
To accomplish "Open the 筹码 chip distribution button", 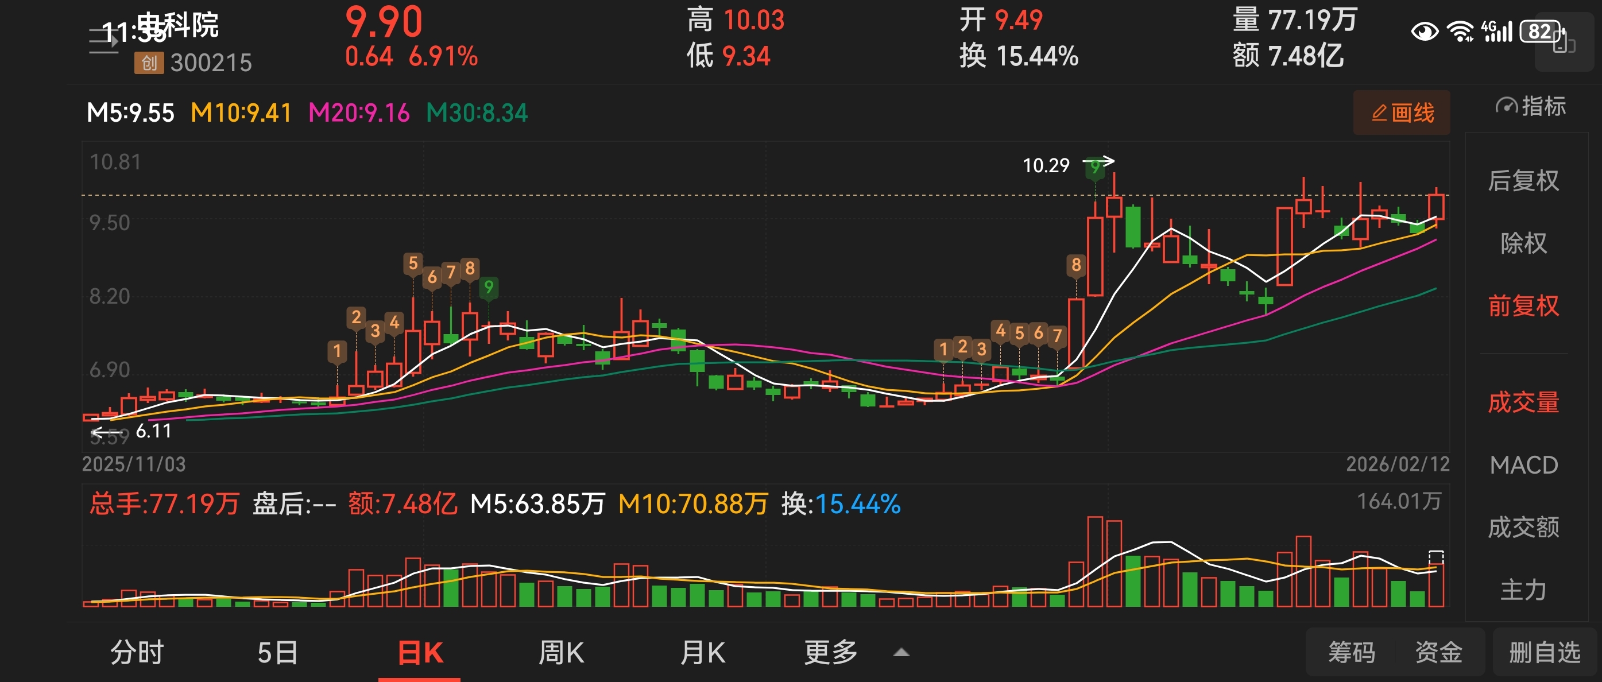I will point(1352,653).
